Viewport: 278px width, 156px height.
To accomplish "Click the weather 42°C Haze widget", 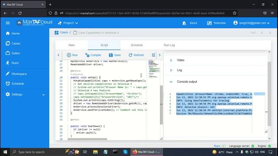I will tap(222, 152).
